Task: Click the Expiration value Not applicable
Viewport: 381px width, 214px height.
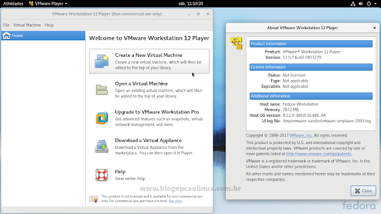Action: (295, 87)
